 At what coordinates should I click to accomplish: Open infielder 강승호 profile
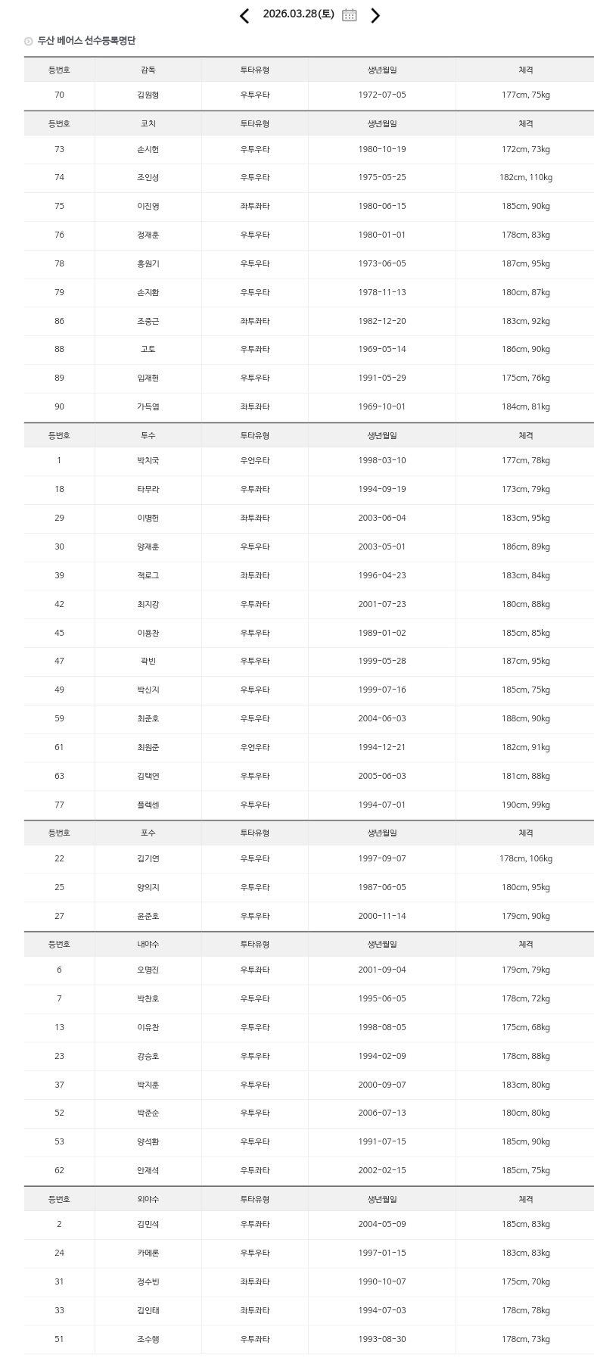(148, 1057)
